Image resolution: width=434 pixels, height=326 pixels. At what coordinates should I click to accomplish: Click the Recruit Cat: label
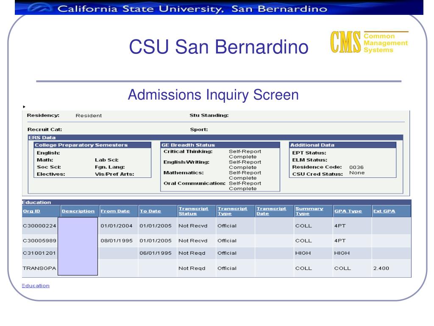[x=45, y=129]
